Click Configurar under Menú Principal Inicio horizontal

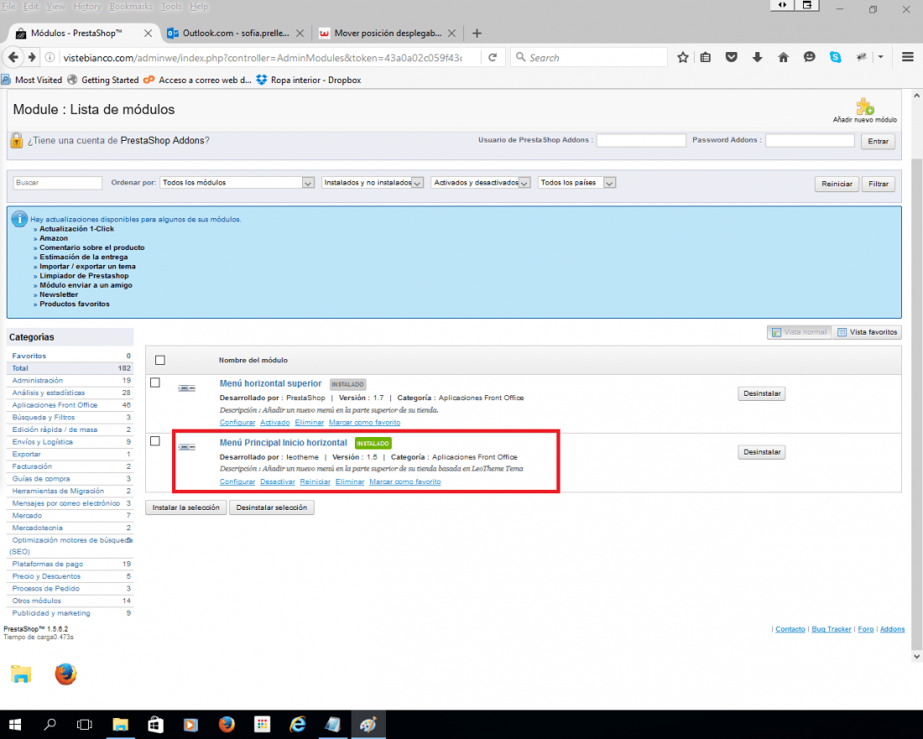[237, 481]
